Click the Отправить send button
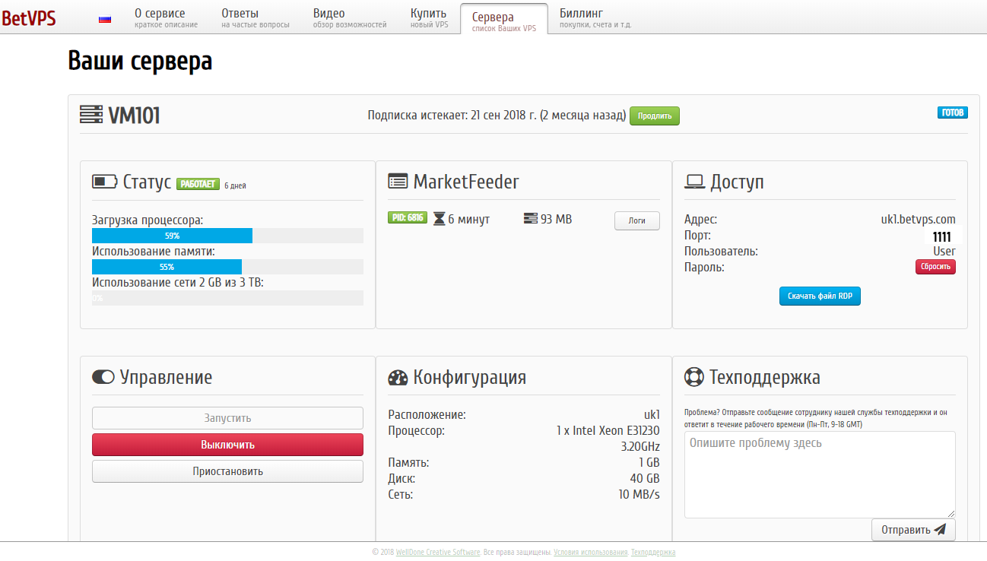 (913, 530)
